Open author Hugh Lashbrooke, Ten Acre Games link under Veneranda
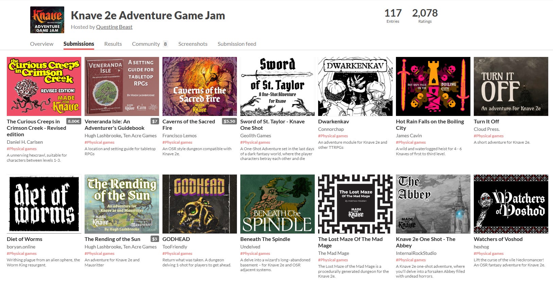 [x=121, y=136]
